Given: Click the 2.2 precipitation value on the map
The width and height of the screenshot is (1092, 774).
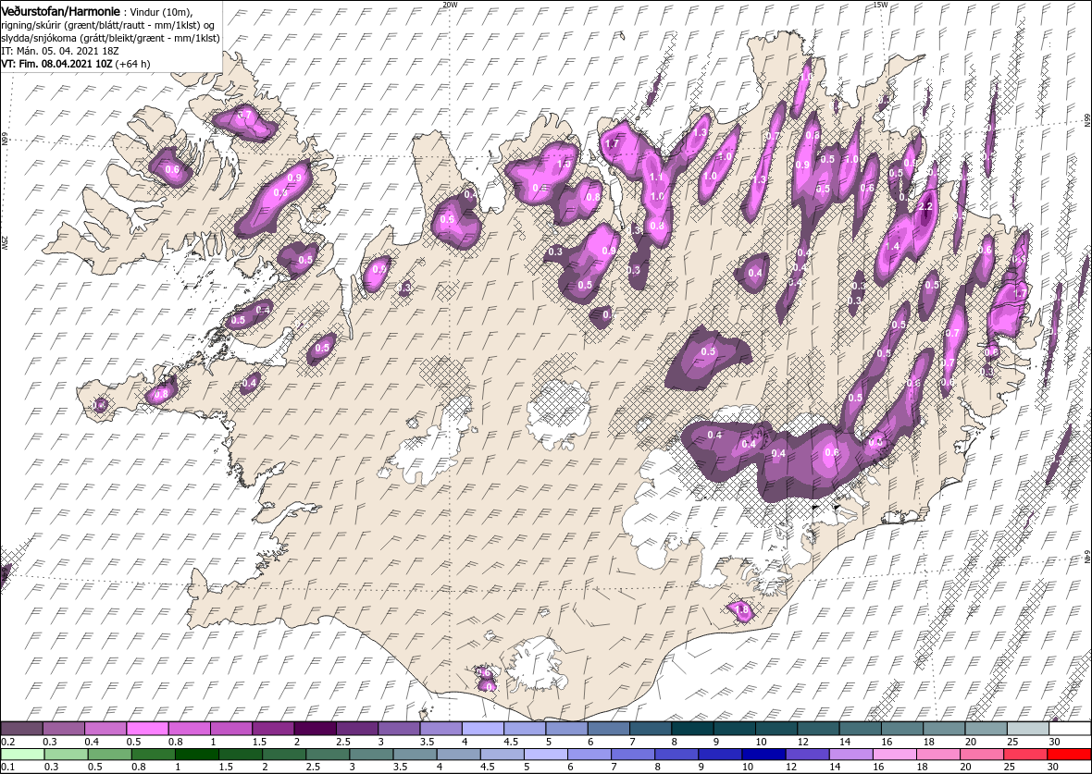Looking at the screenshot, I should pyautogui.click(x=925, y=207).
